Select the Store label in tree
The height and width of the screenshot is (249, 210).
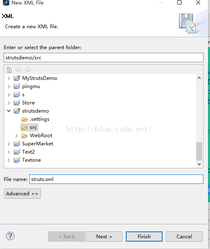click(28, 103)
